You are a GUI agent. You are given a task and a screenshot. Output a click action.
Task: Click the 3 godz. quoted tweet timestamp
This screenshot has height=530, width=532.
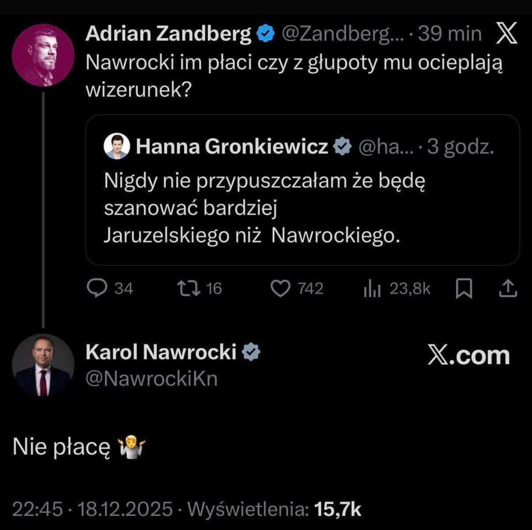459,146
